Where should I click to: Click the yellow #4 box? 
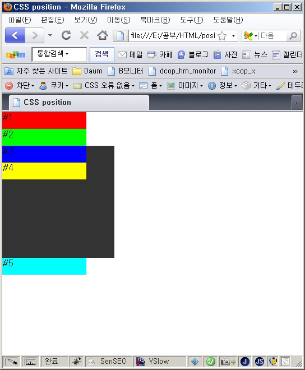[44, 171]
